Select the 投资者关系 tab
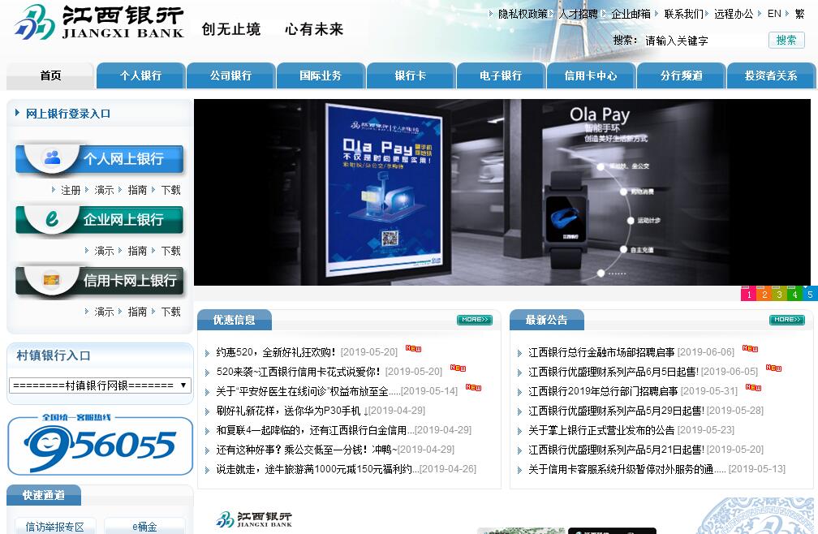818x534 pixels. (771, 75)
